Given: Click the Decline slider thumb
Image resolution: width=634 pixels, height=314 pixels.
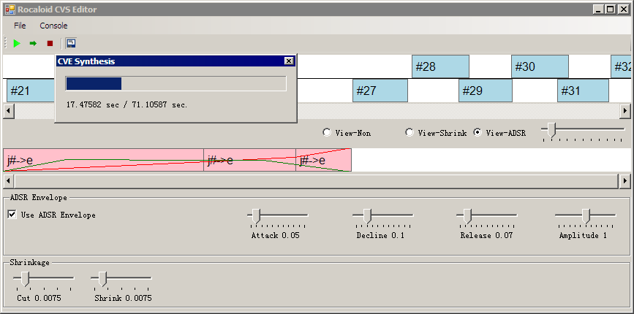Looking at the screenshot, I should coord(367,216).
